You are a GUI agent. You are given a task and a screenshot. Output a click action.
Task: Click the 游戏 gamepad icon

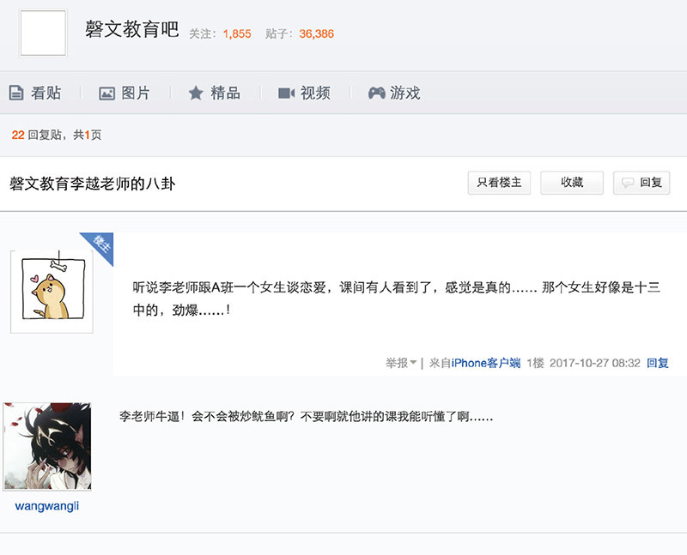coord(376,93)
